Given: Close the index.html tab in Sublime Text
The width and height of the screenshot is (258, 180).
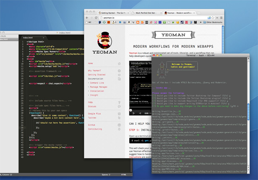Looking at the screenshot, I should tap(44, 38).
